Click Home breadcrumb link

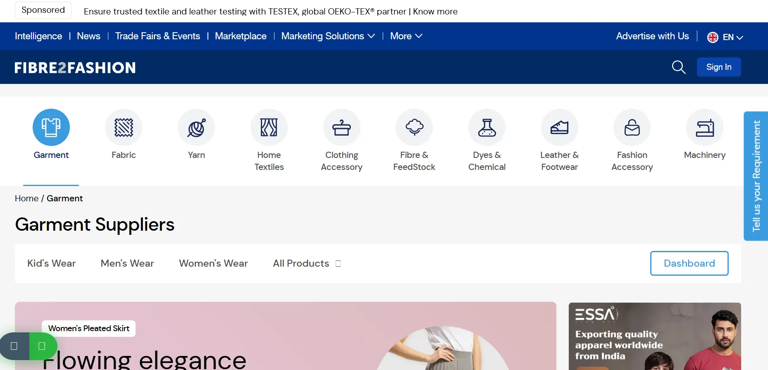(x=26, y=198)
